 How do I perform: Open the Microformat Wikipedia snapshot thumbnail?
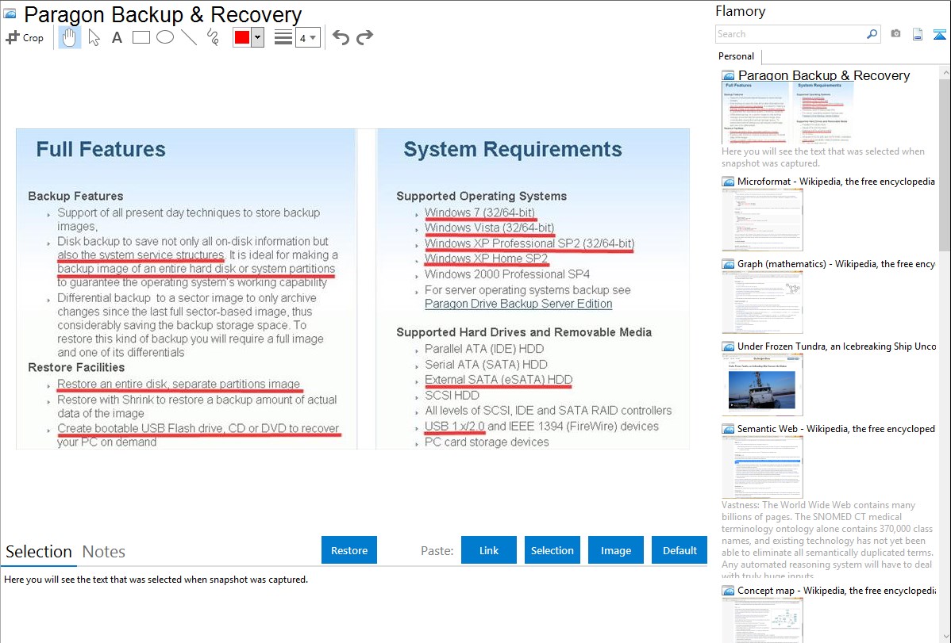(x=762, y=220)
